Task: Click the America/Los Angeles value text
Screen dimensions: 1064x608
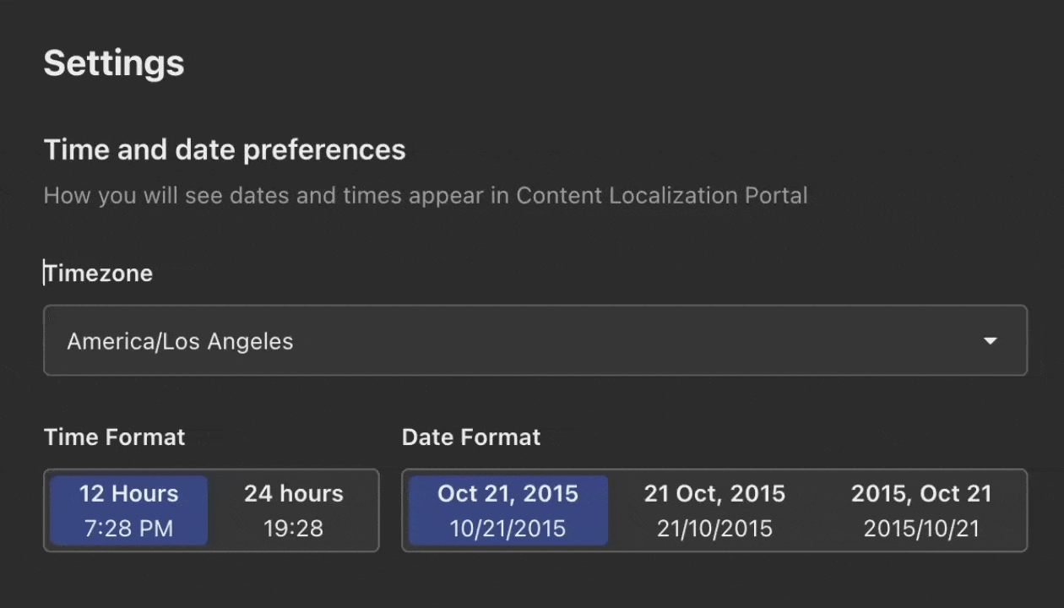Action: click(180, 341)
